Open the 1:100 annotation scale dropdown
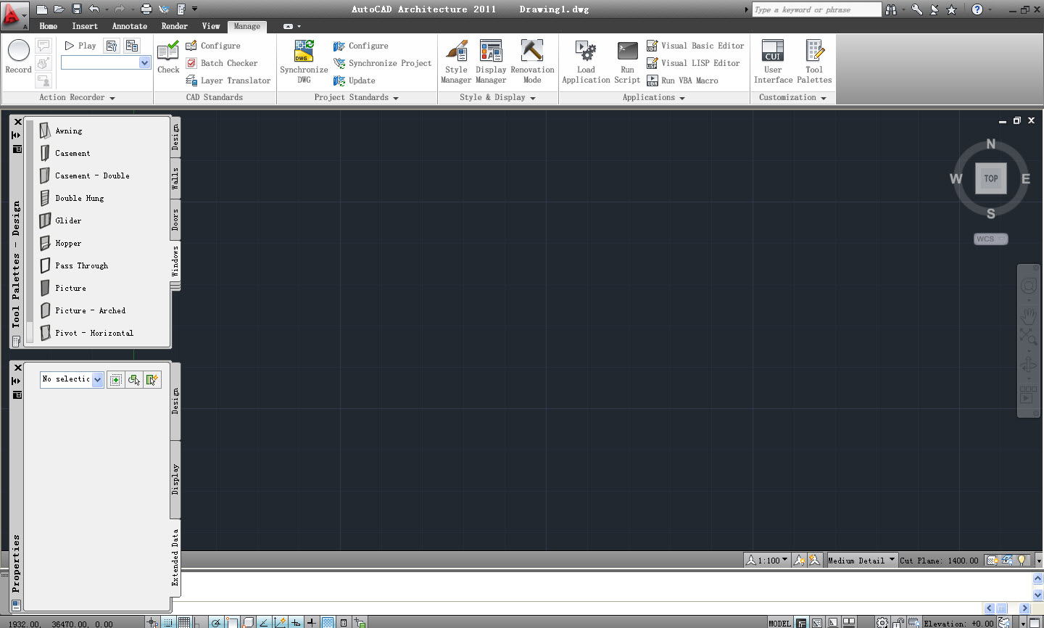The width and height of the screenshot is (1044, 628). 767,561
